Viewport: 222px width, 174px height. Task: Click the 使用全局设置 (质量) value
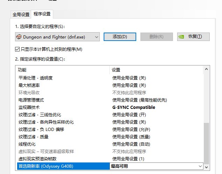(x=131, y=137)
